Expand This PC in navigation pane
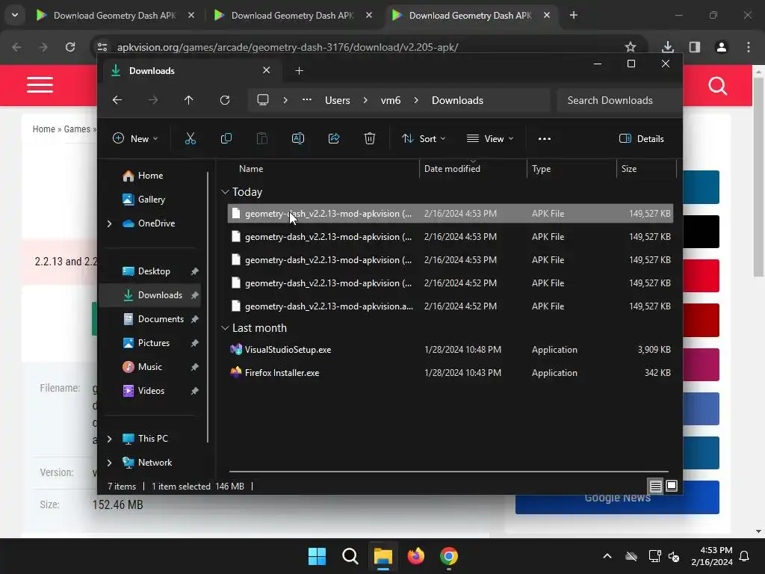The width and height of the screenshot is (765, 574). point(109,439)
